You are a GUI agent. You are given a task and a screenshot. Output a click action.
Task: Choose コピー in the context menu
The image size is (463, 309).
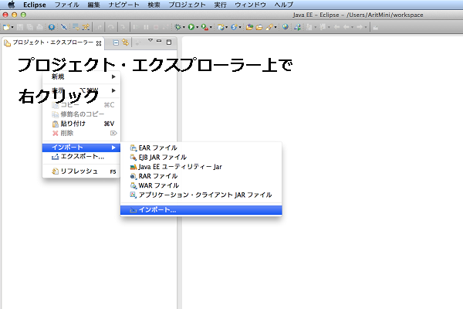[81, 105]
